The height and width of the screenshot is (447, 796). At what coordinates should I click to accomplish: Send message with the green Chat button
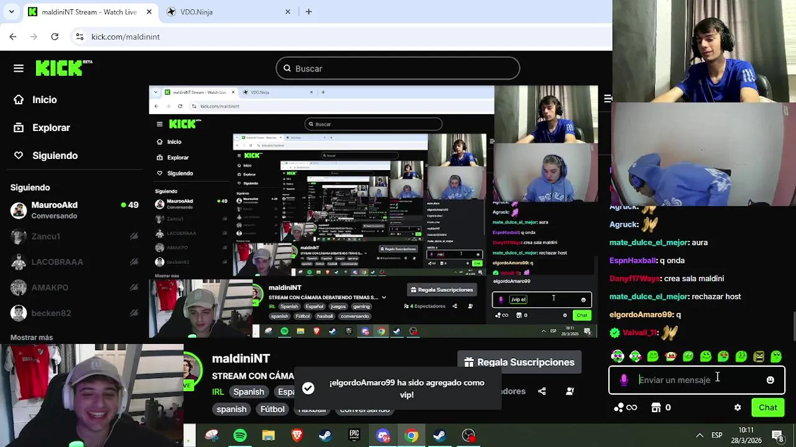click(768, 407)
